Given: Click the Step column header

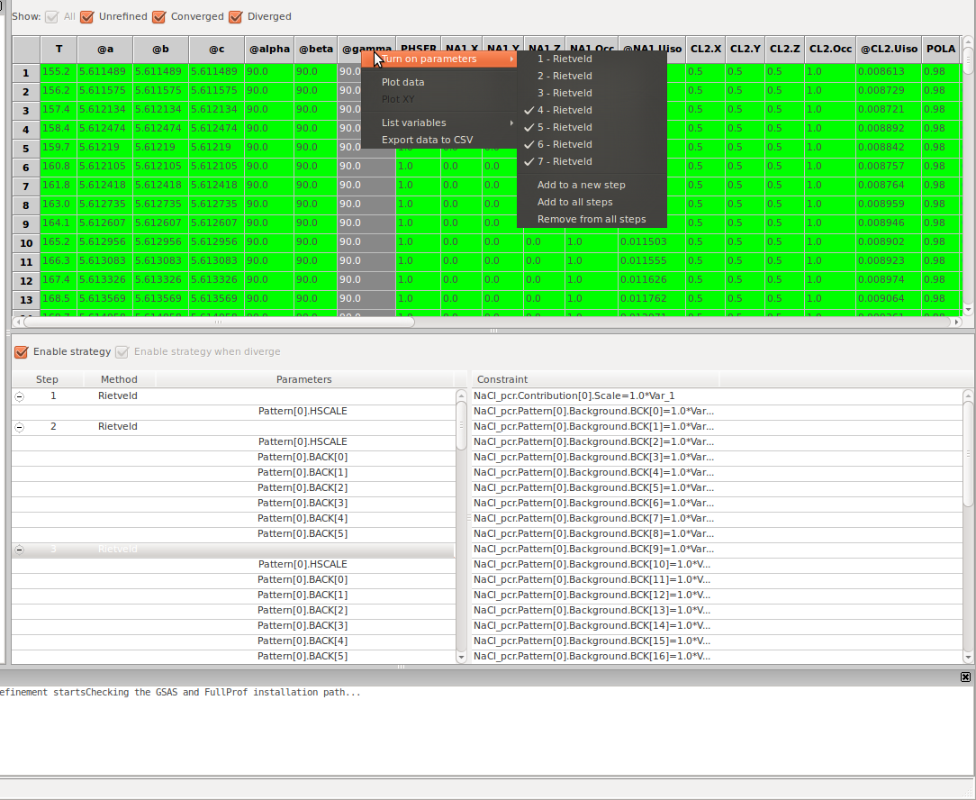Looking at the screenshot, I should coord(47,379).
